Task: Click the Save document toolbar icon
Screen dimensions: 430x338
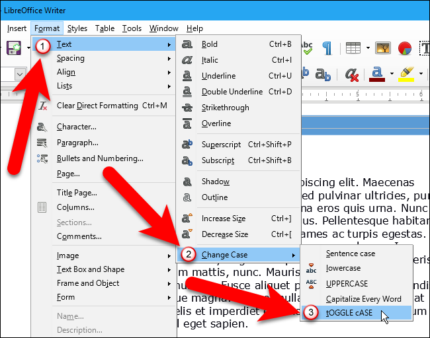Action: point(14,48)
